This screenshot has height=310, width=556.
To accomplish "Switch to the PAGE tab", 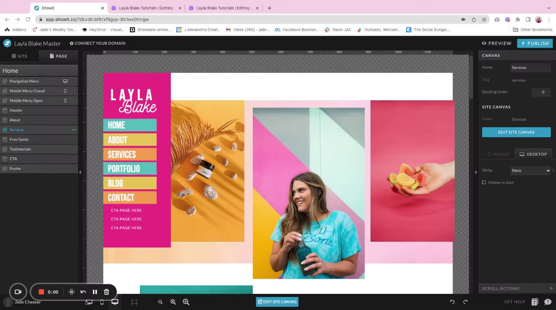I will tap(58, 56).
